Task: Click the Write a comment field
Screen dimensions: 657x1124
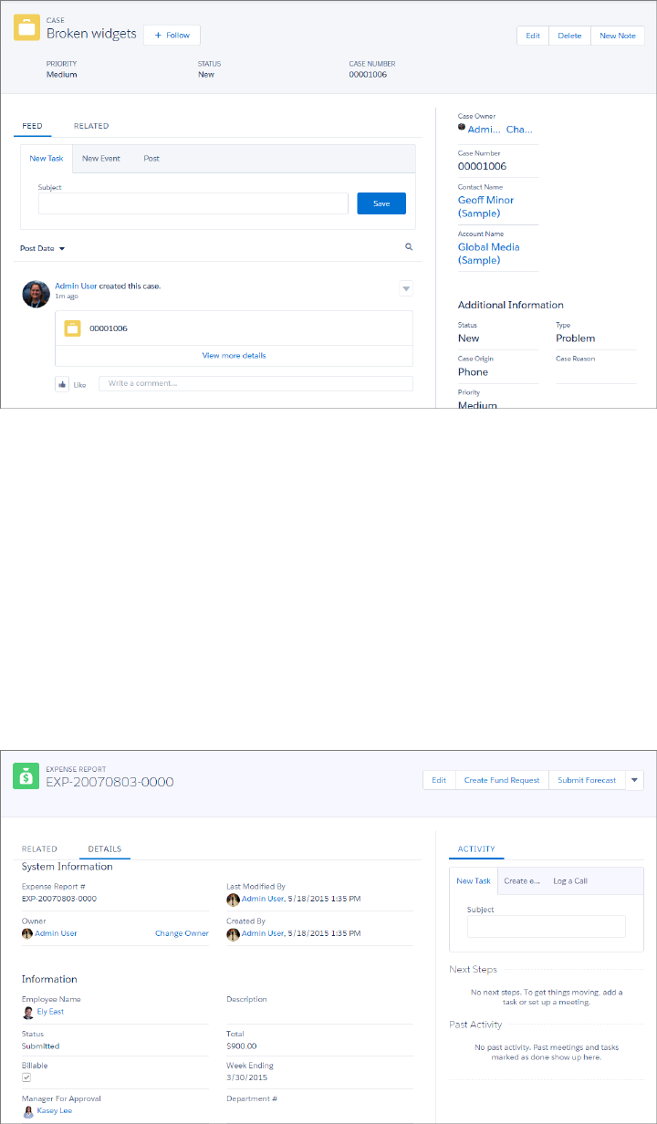Action: pyautogui.click(x=255, y=383)
